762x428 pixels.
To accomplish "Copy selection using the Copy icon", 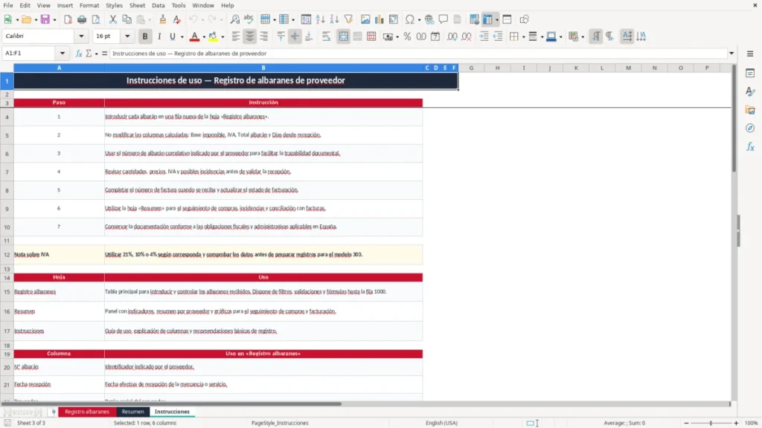I will (127, 19).
